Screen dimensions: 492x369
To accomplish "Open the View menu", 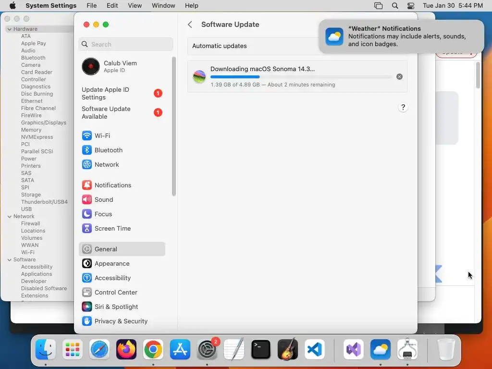I will click(x=135, y=6).
